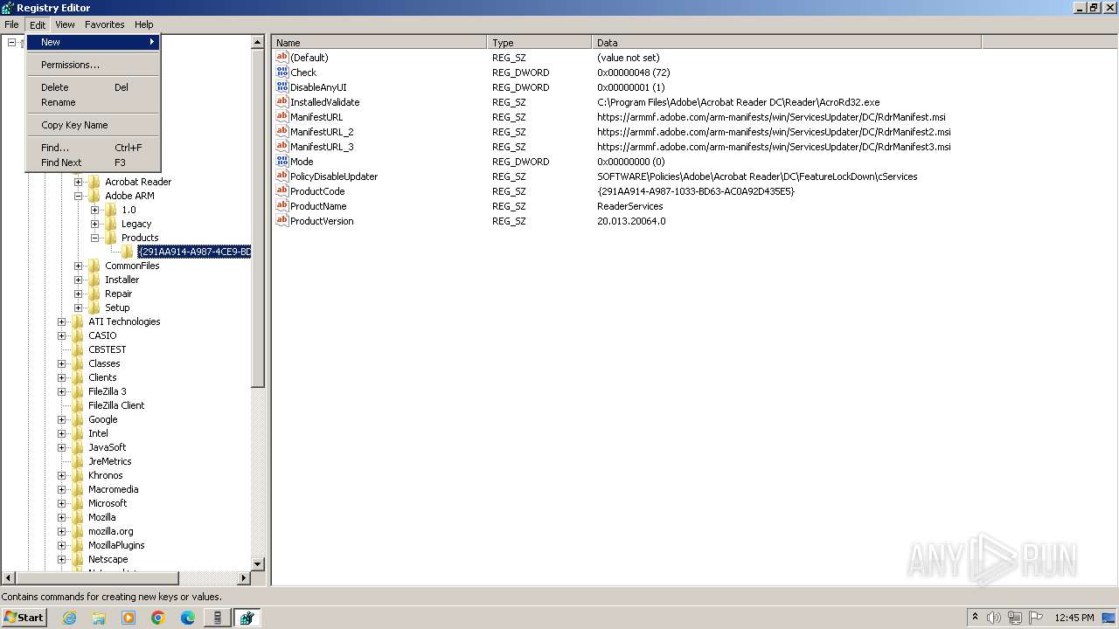
Task: Expand the Google key
Action: 61,419
